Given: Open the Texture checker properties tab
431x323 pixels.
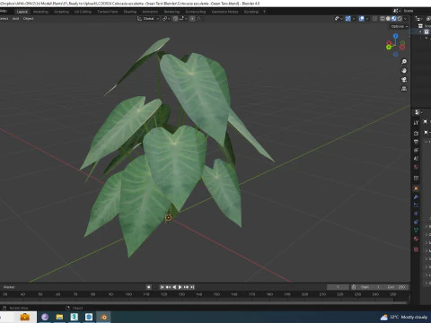Looking at the screenshot, I should coord(416,249).
